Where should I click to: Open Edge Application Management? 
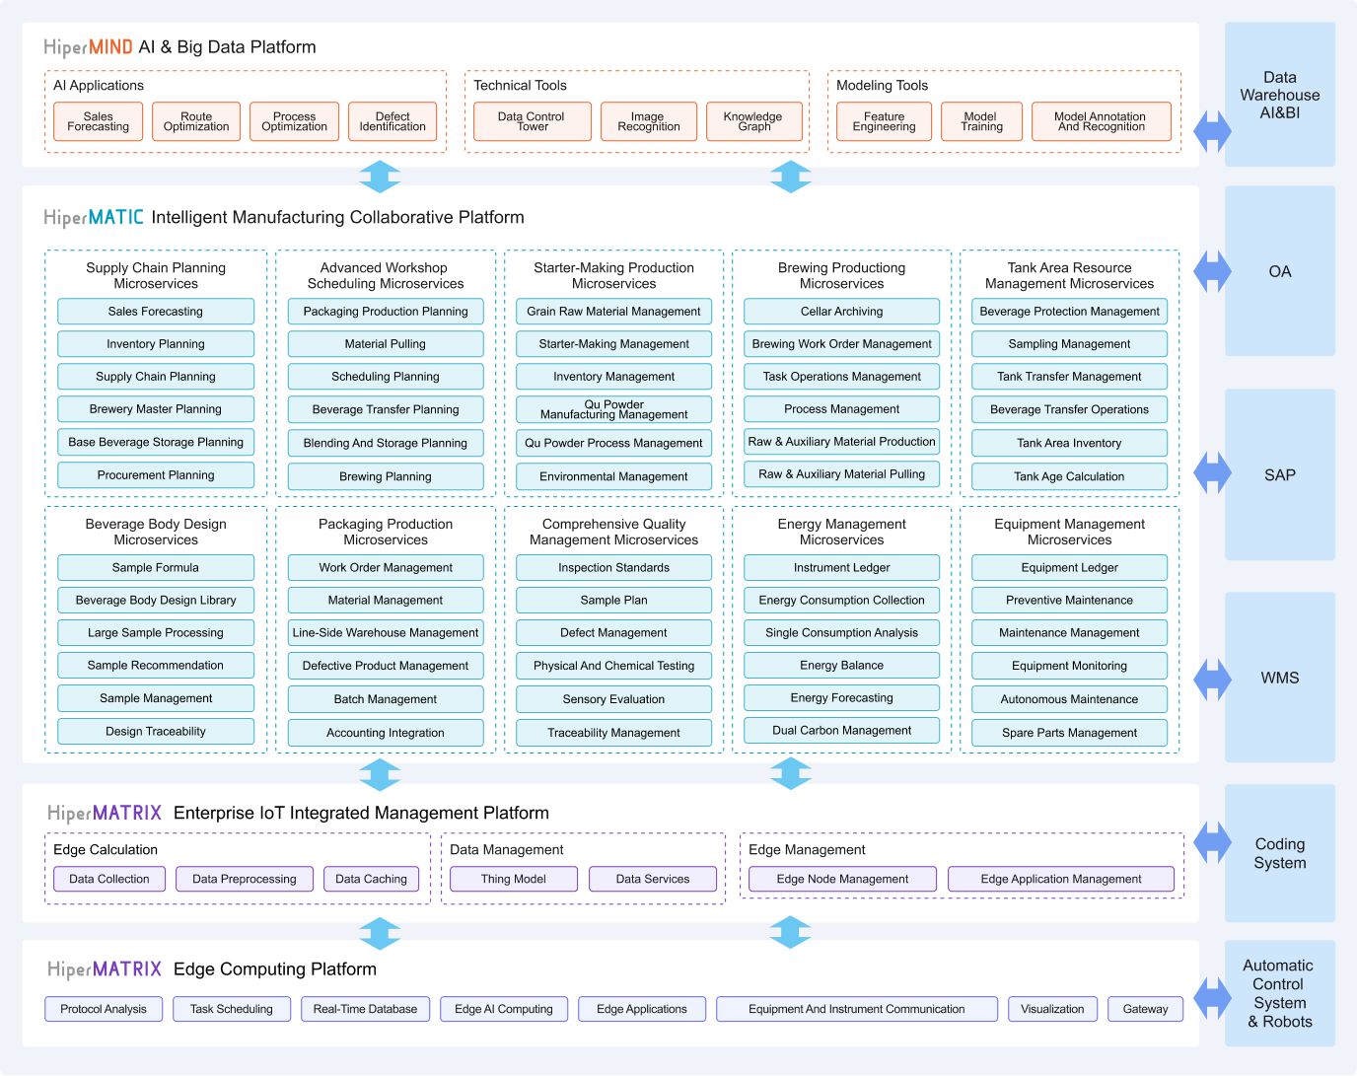(x=1061, y=879)
